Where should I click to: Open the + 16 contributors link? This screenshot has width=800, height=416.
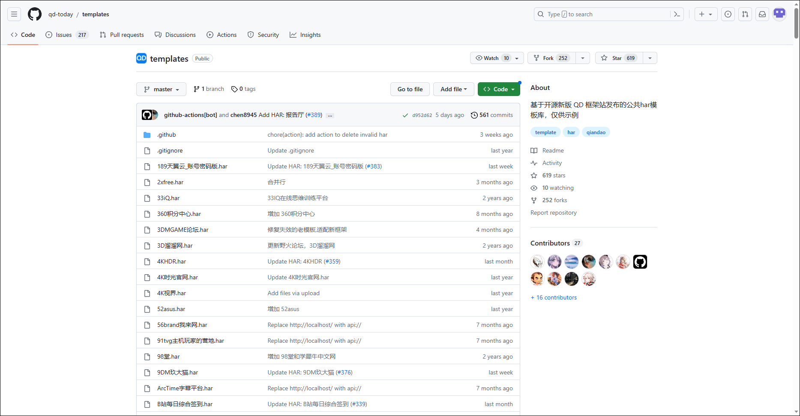(x=554, y=297)
